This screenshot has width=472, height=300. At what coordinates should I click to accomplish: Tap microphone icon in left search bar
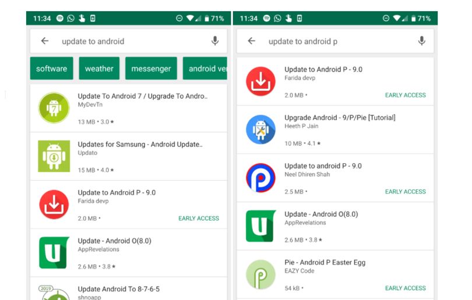click(215, 41)
